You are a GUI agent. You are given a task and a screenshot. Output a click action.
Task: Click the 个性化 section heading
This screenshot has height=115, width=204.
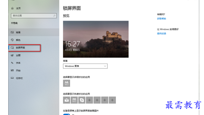pyautogui.click(x=14, y=23)
